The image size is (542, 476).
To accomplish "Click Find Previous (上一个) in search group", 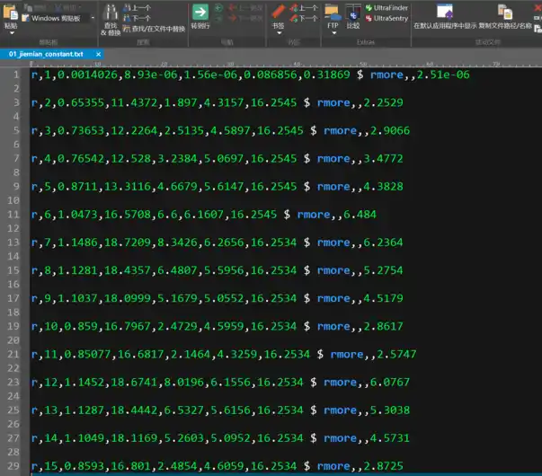I will (138, 7).
